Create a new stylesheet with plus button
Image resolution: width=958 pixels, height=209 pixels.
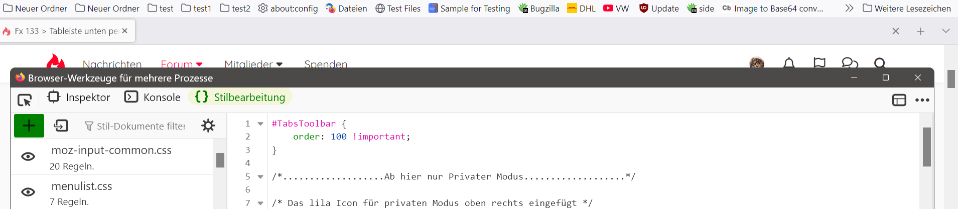click(29, 125)
